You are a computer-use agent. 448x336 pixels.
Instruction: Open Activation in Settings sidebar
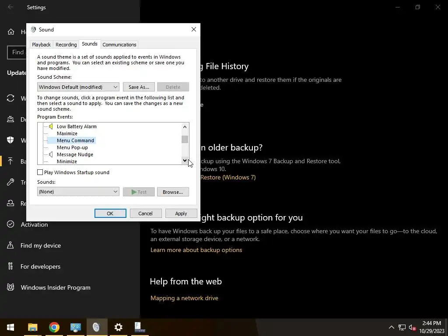[x=34, y=224]
